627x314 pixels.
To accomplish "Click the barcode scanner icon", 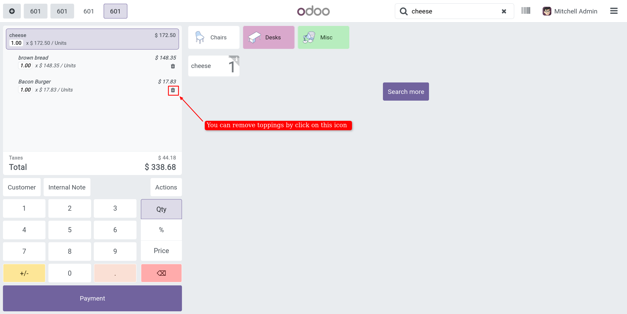I will tap(526, 11).
